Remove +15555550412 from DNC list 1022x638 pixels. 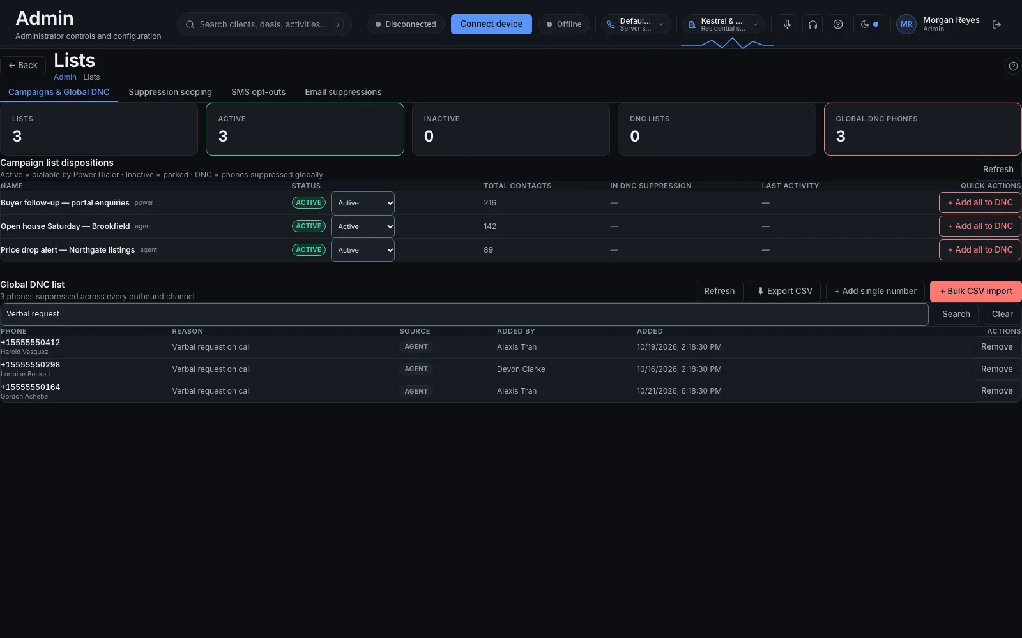pos(996,346)
